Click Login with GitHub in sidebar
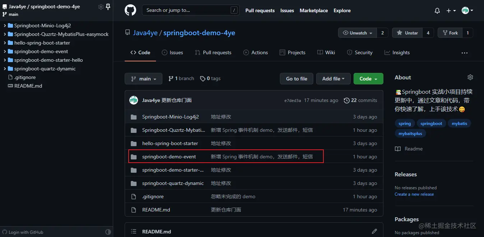The height and width of the screenshot is (237, 484). [x=23, y=232]
